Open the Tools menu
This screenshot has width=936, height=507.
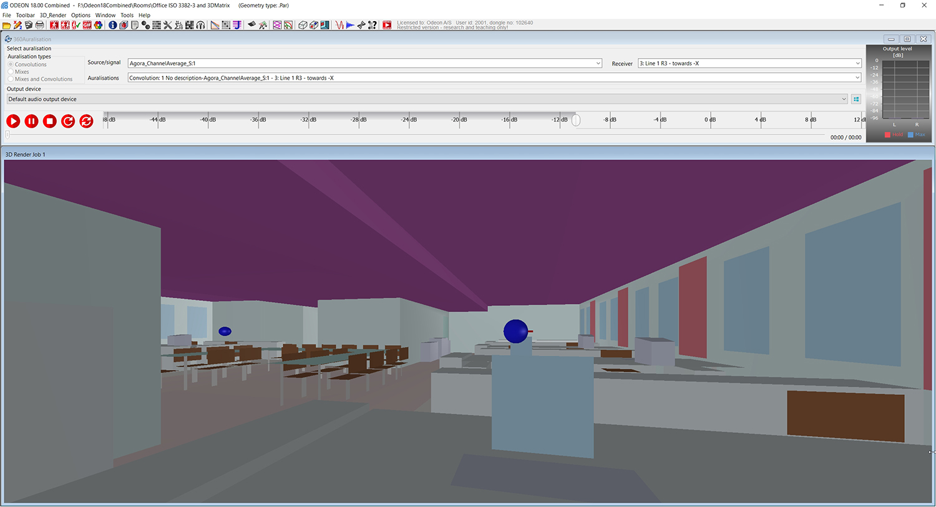(127, 15)
